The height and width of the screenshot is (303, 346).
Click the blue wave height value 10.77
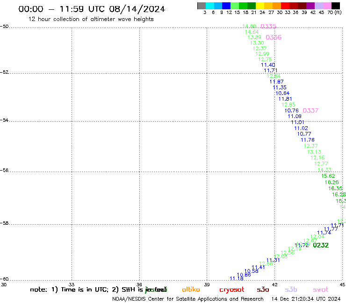[x=304, y=134]
